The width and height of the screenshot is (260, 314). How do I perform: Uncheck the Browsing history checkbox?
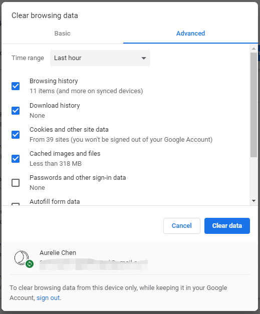(16, 86)
